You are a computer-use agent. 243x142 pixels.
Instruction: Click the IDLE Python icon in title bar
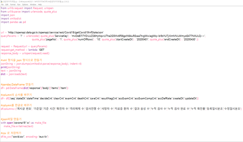pyautogui.click(x=1, y=2)
